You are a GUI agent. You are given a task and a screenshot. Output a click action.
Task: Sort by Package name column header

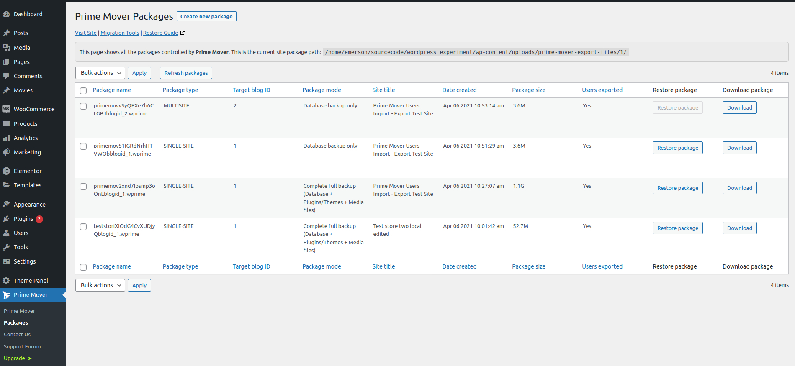click(x=112, y=90)
